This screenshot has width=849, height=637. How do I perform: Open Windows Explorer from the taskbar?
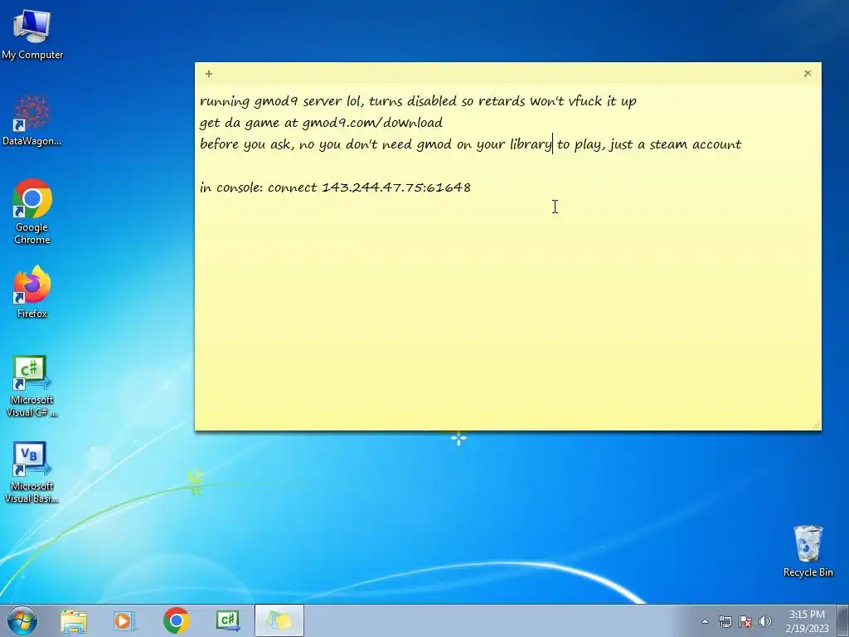[x=74, y=620]
